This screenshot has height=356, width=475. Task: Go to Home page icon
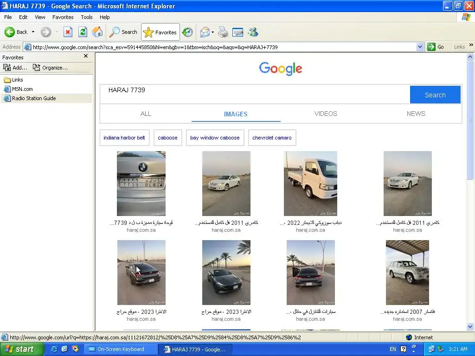97,32
